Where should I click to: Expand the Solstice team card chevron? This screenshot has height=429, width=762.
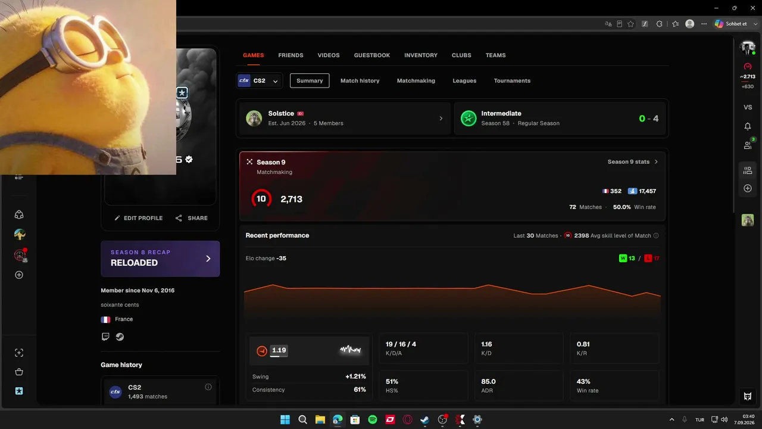[441, 119]
